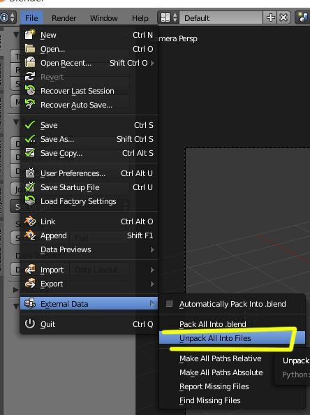Expand the History panel triangle

[x=16, y=290]
